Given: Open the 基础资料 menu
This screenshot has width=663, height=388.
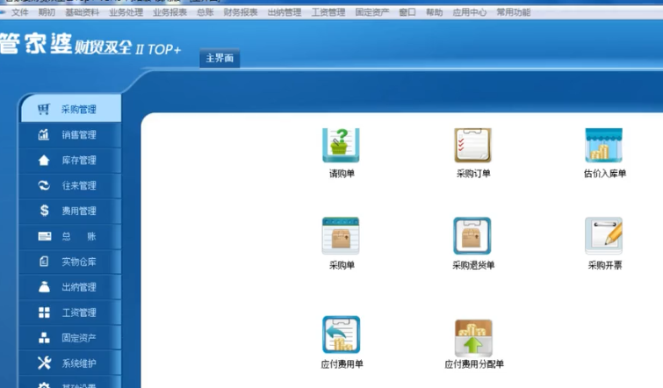Looking at the screenshot, I should [82, 12].
